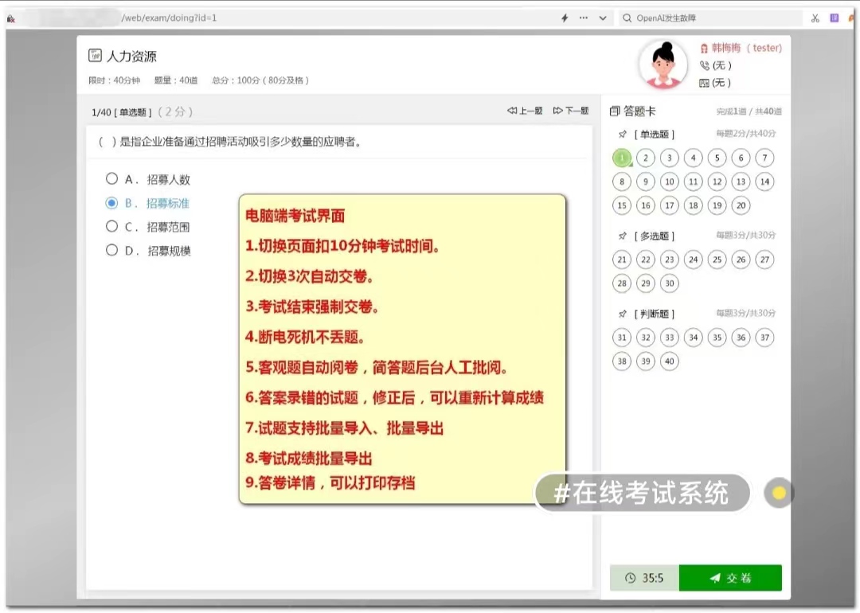This screenshot has width=860, height=613.
Task: Select option A 招募人数 radio button
Action: pos(111,179)
